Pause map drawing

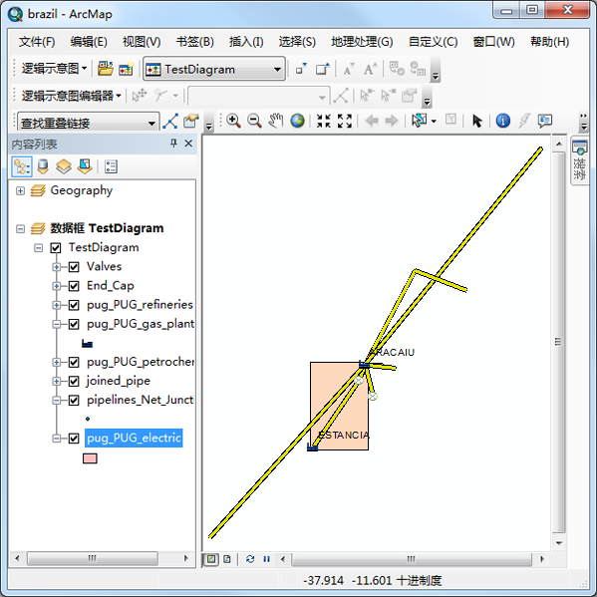point(266,559)
